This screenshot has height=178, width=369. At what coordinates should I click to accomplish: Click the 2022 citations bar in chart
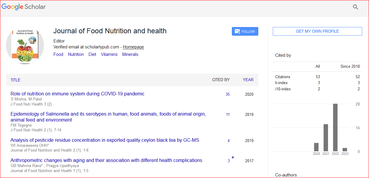[335, 127]
